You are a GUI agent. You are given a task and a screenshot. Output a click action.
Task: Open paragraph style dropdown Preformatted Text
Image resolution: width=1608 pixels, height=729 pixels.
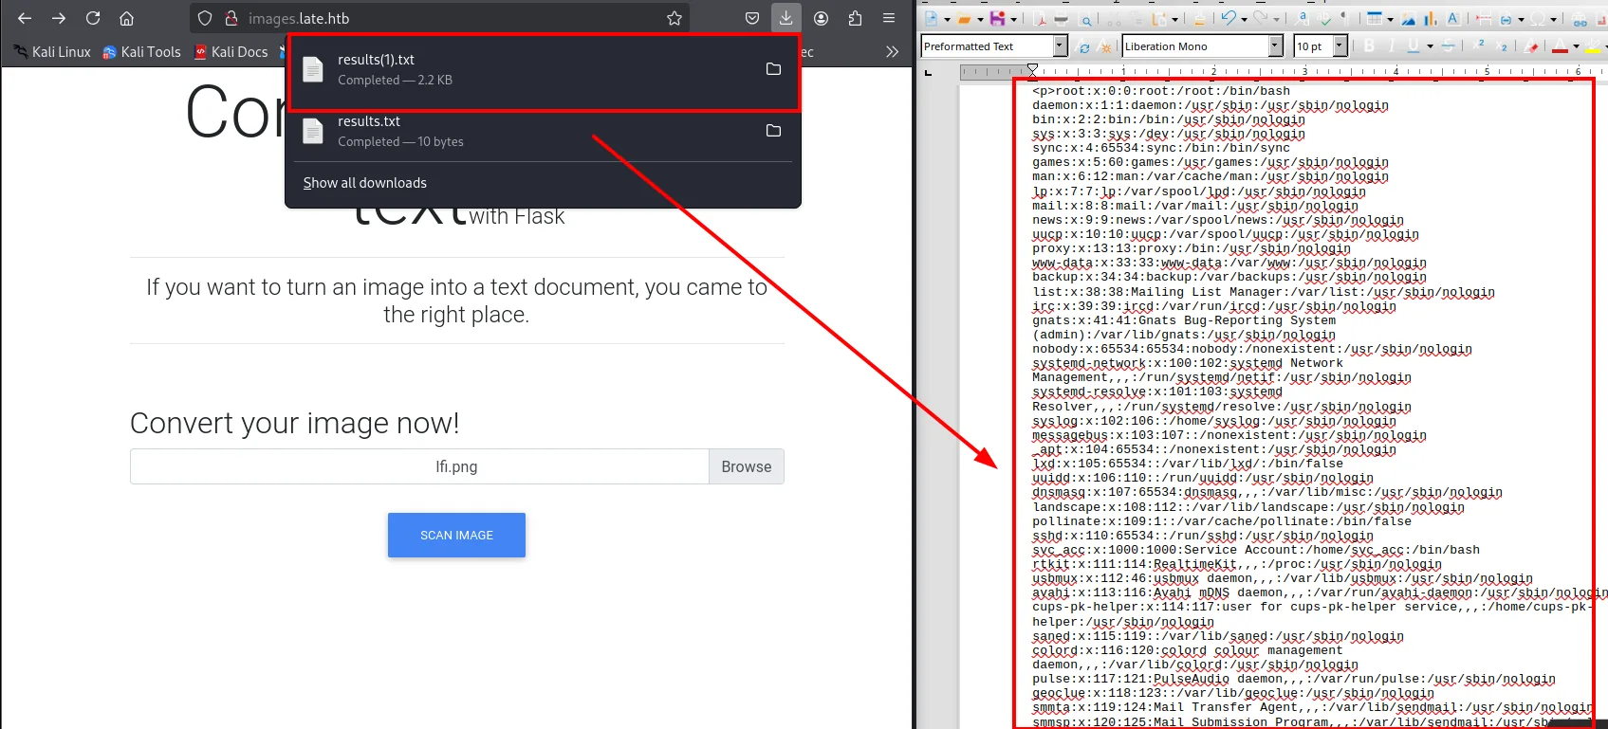(x=1061, y=46)
